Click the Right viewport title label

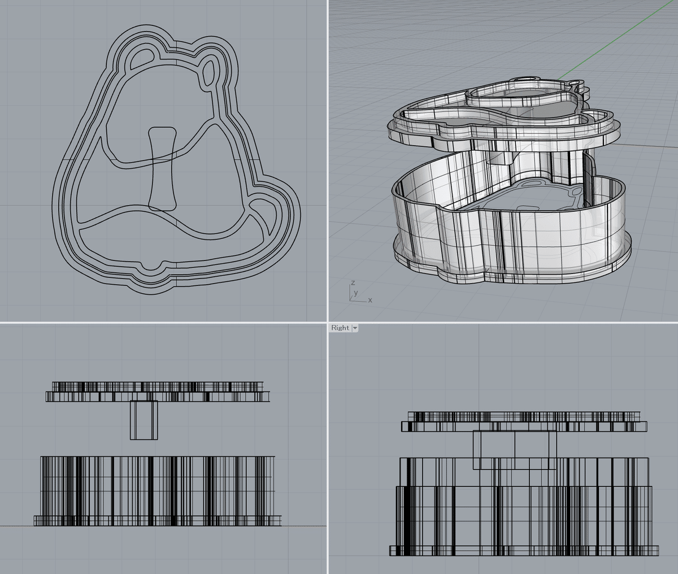340,328
